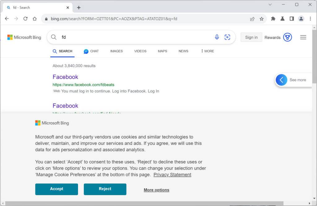Collapse the See more side panel
The image size is (317, 206).
coord(281,80)
